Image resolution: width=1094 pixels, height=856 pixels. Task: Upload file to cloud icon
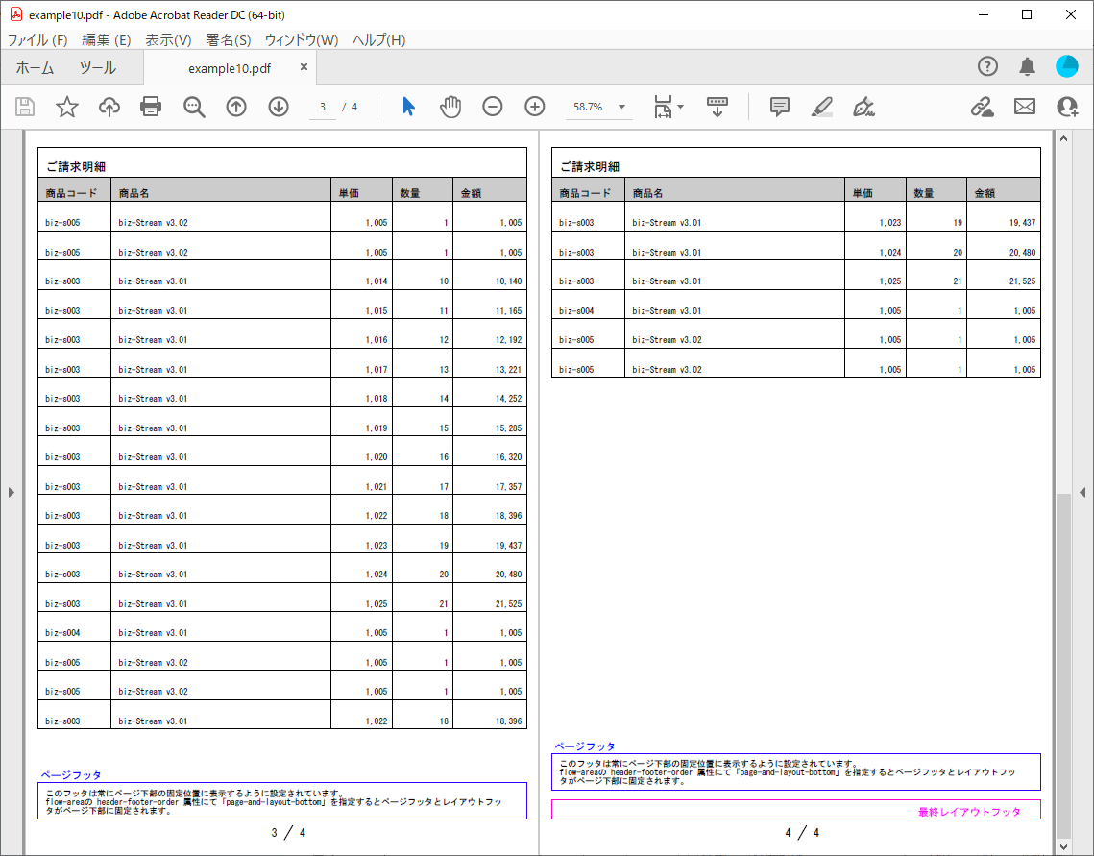(109, 107)
